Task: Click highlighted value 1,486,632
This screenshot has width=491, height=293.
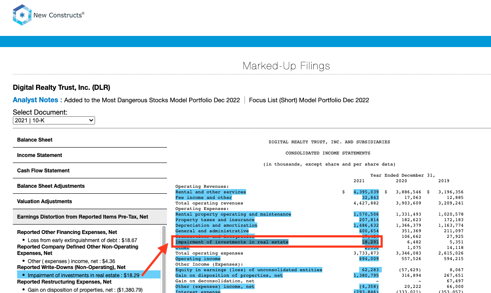Action: coord(366,225)
